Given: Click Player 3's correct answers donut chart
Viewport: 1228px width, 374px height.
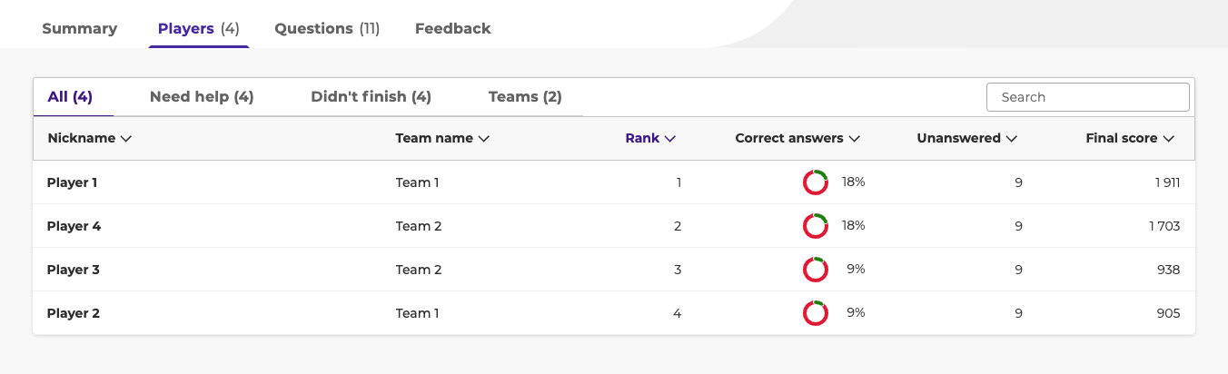Looking at the screenshot, I should (x=815, y=270).
